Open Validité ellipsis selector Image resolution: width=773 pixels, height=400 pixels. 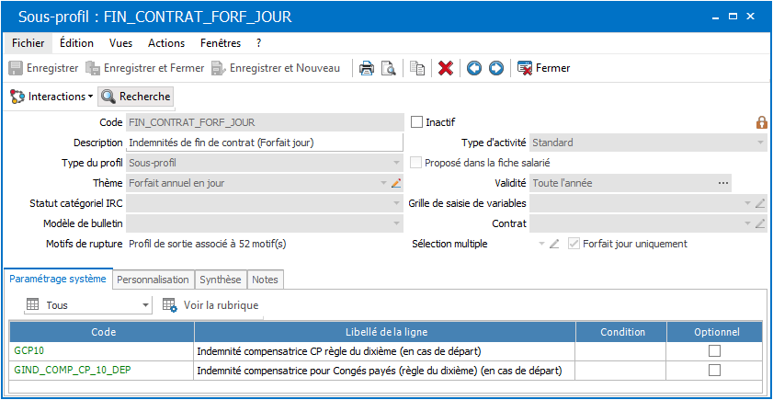[x=722, y=183]
